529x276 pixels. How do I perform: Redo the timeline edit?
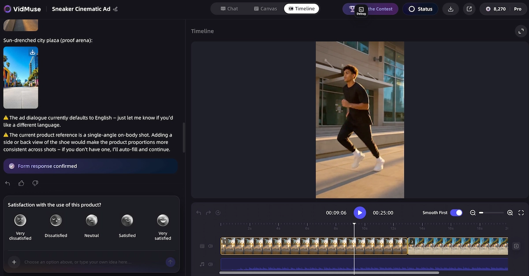coord(209,213)
